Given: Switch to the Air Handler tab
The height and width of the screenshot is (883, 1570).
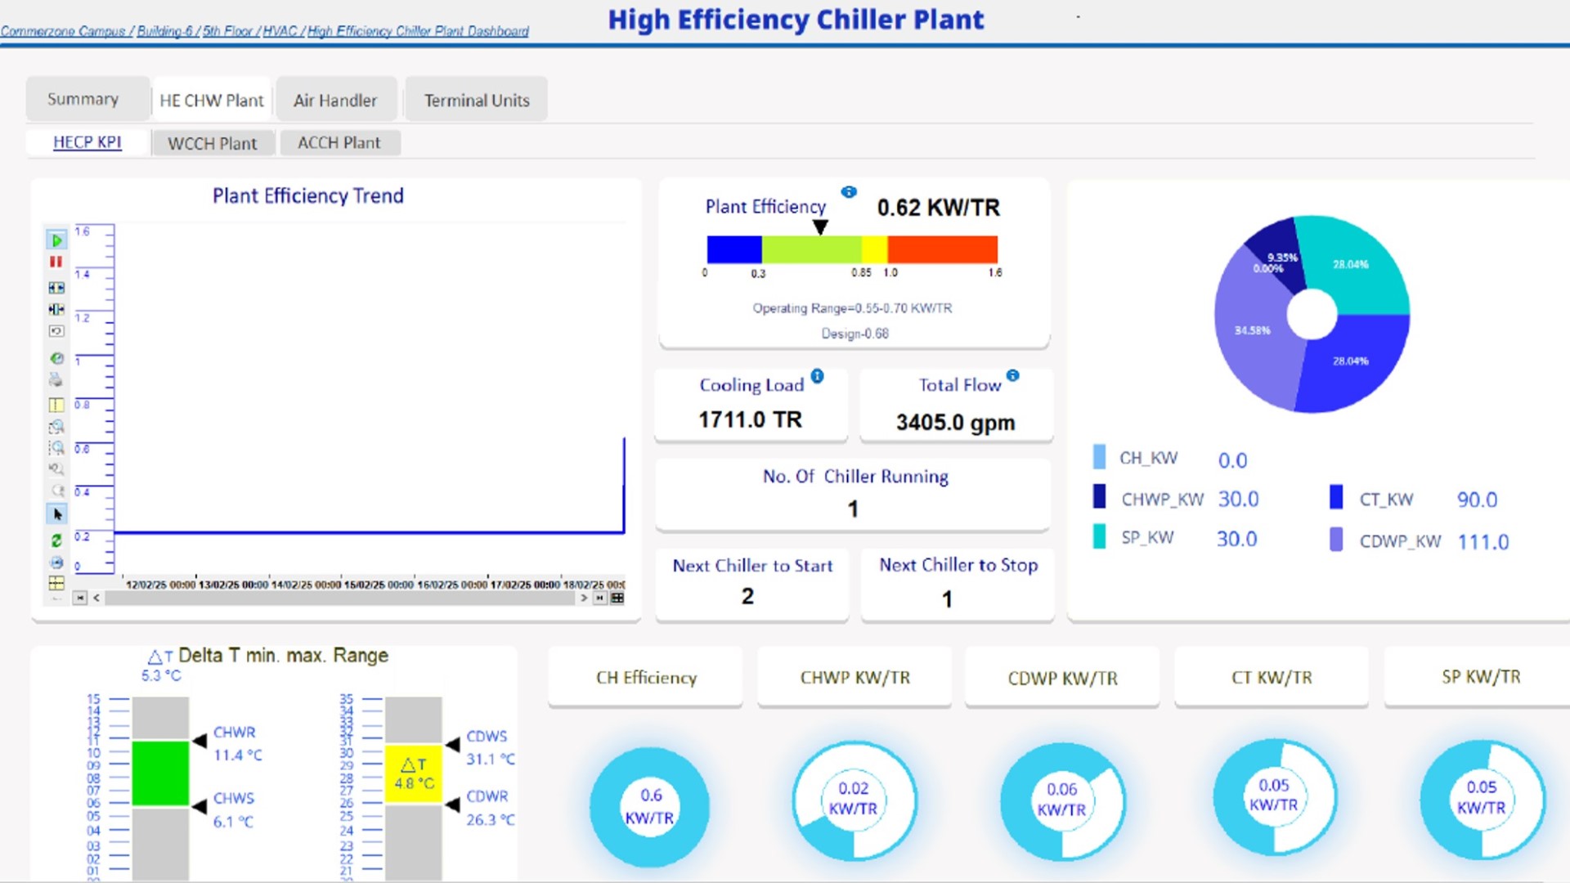Looking at the screenshot, I should (x=335, y=101).
